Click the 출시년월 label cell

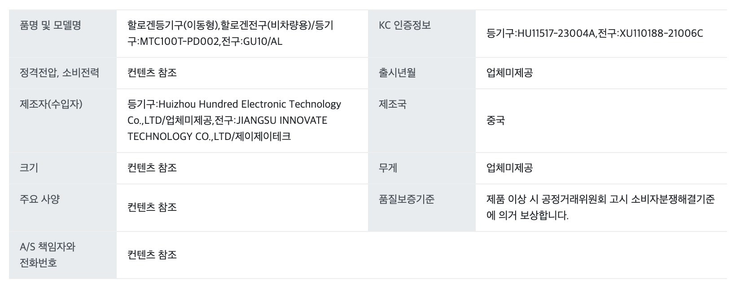397,73
